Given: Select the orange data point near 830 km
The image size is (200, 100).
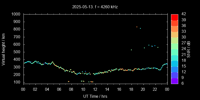Looking at the screenshot, I should 137,27.
